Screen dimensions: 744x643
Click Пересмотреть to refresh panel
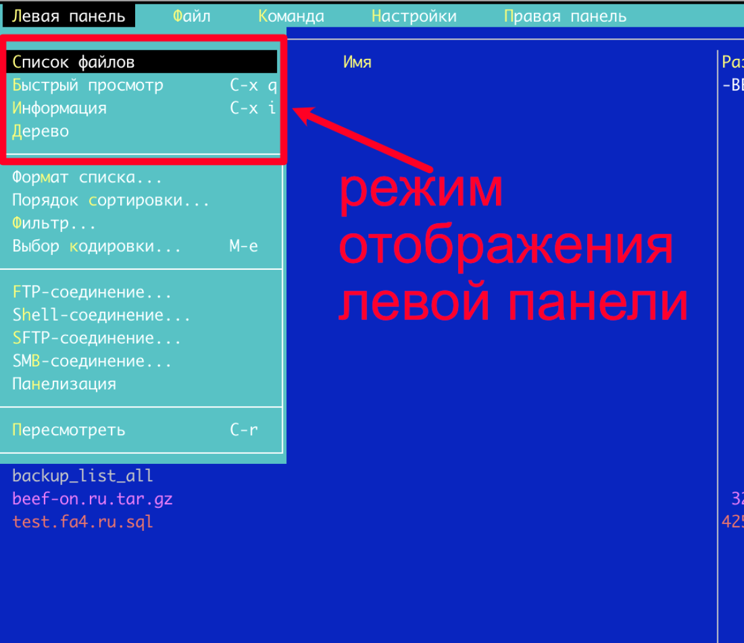pos(69,430)
